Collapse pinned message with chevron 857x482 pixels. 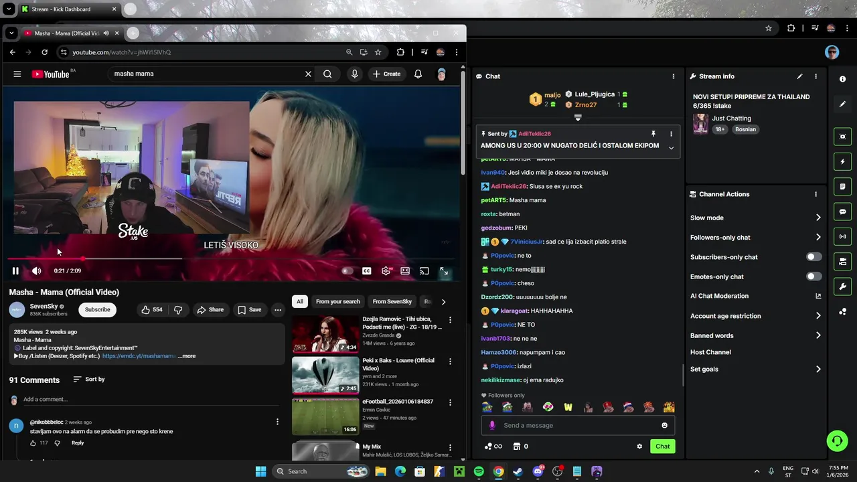point(671,148)
